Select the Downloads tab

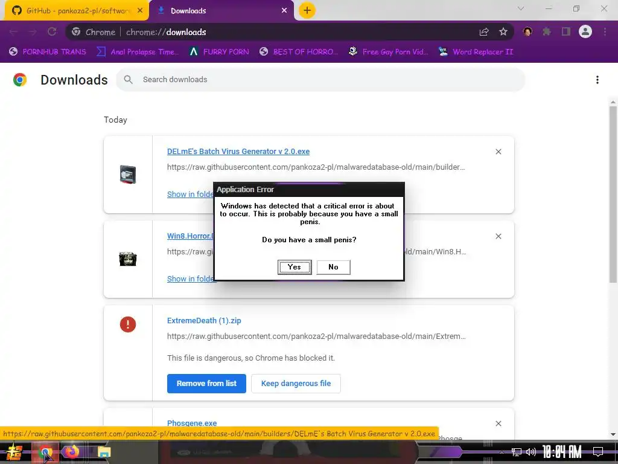click(x=221, y=11)
